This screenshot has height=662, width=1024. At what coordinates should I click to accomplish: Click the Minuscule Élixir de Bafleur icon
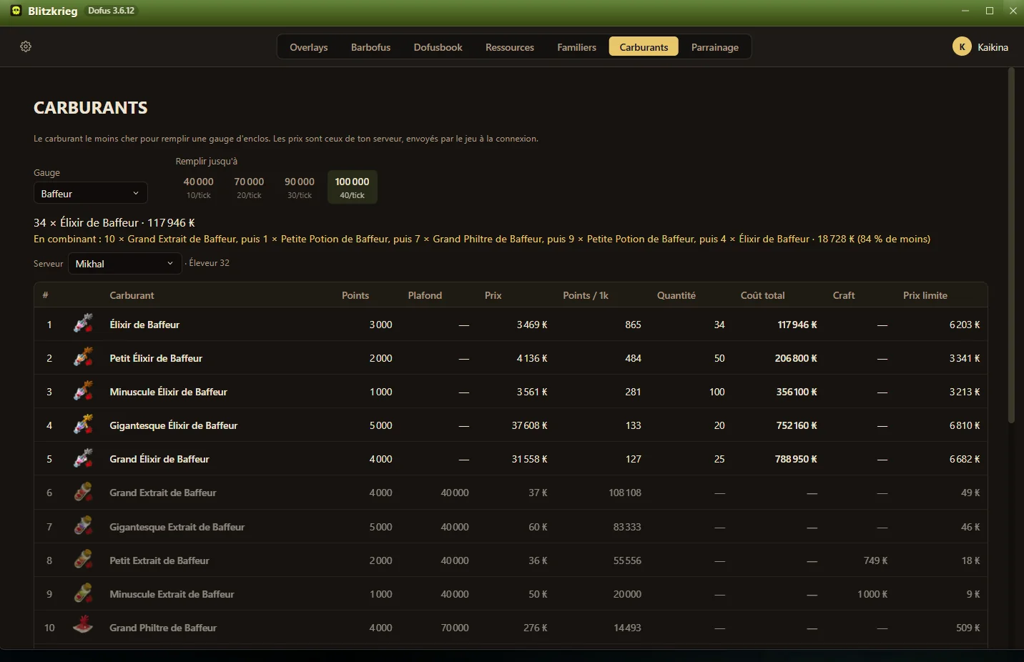click(x=84, y=391)
